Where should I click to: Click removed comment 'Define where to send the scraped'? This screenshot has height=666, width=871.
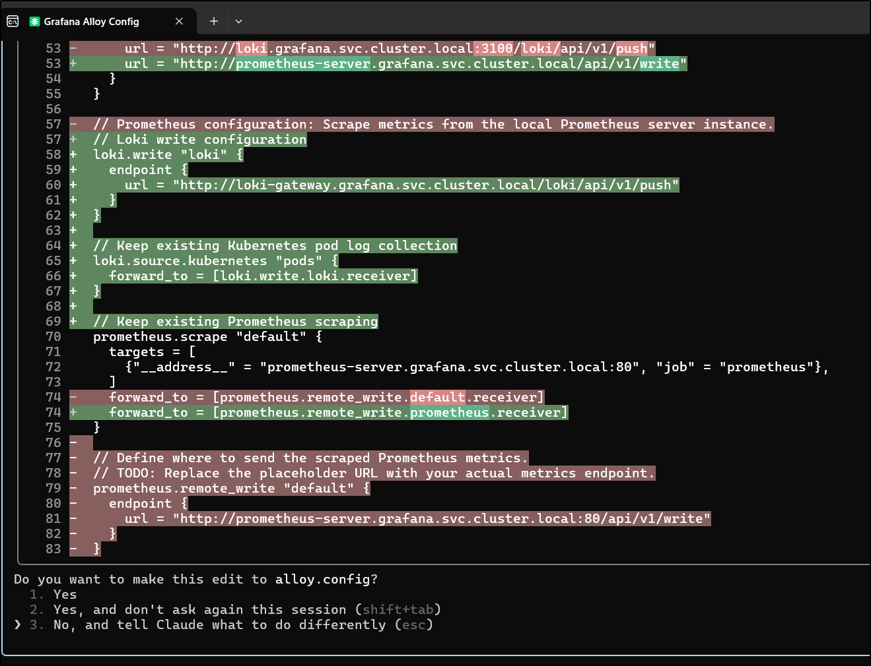(x=299, y=458)
